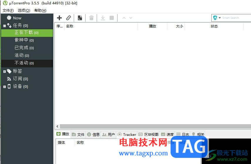
Task: Click the 标签 tag icon
Action: 9,71
